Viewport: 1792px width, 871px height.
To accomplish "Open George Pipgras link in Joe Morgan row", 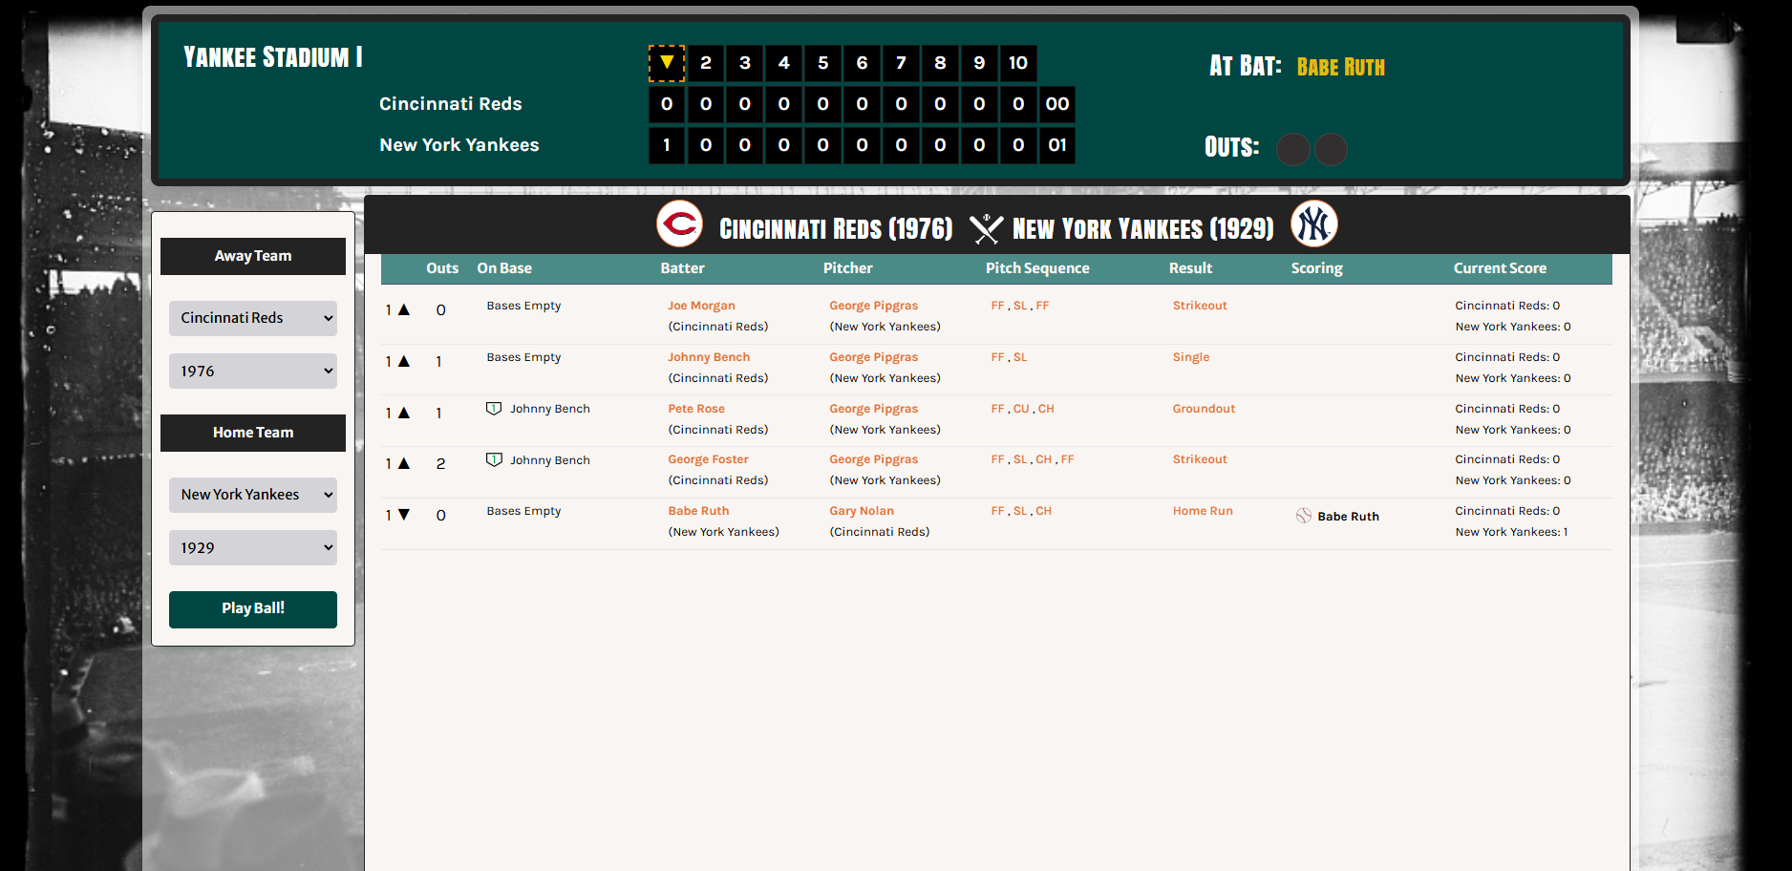I will 873,306.
